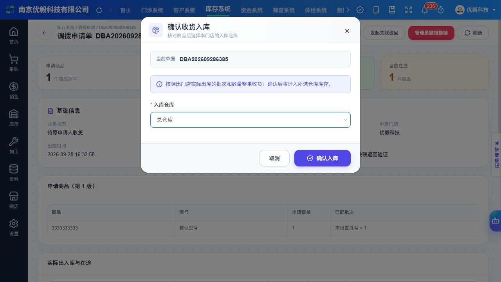Click the left chevron before the top tabs
The height and width of the screenshot is (282, 501).
(x=111, y=10)
